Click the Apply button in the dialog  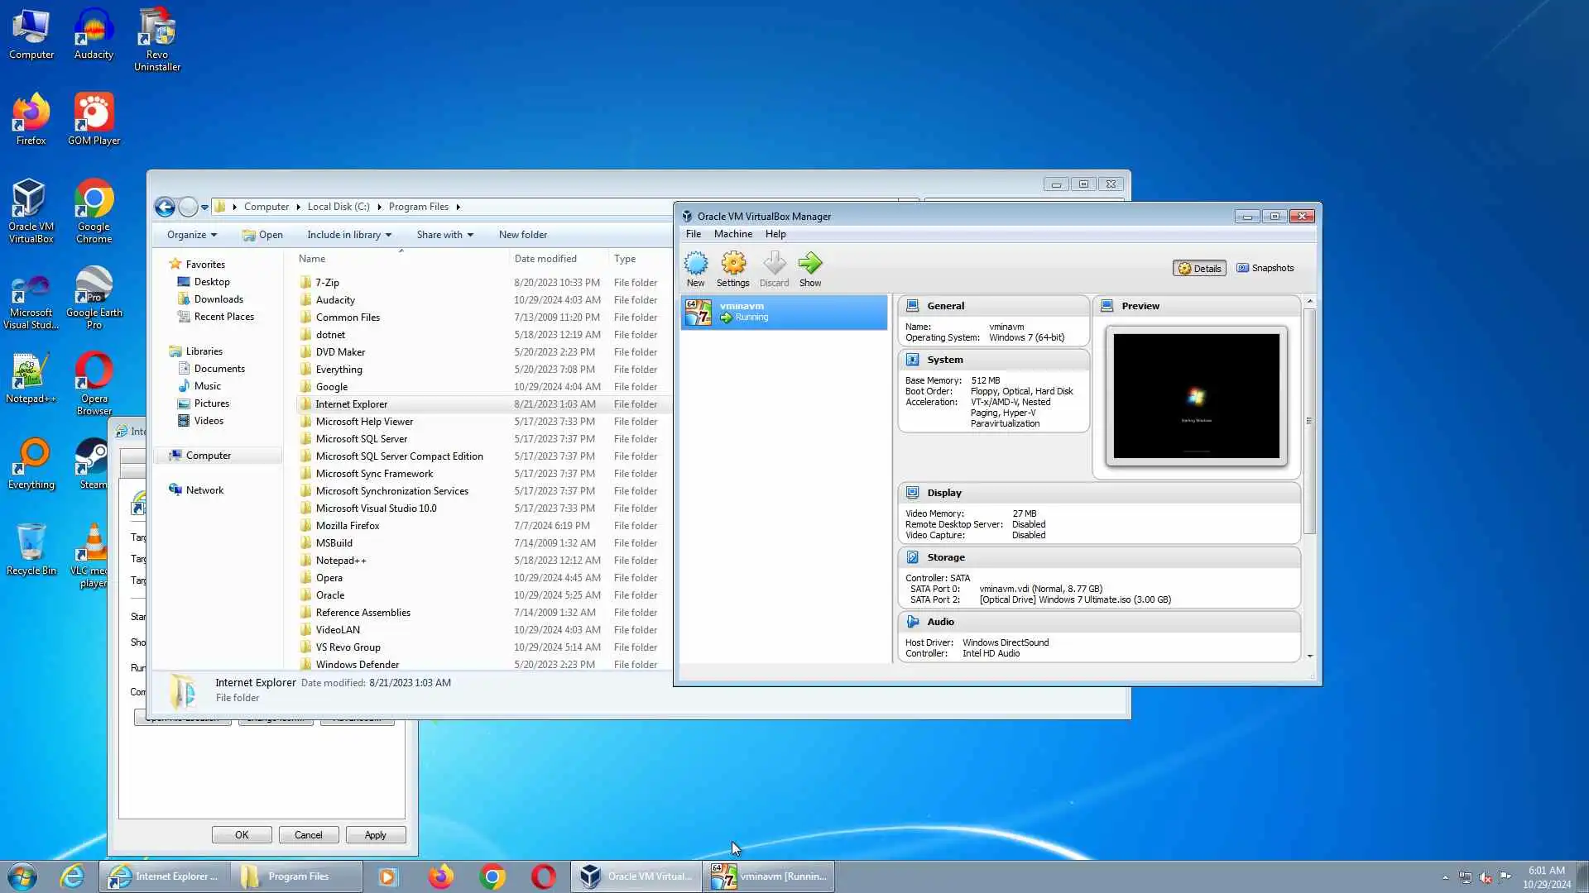pyautogui.click(x=375, y=835)
